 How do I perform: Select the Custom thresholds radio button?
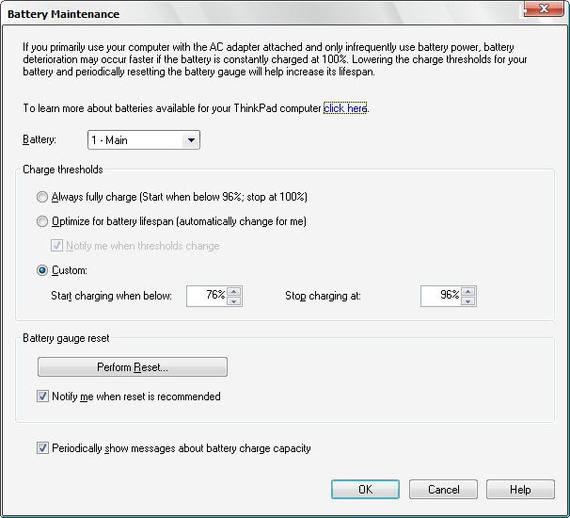(42, 270)
